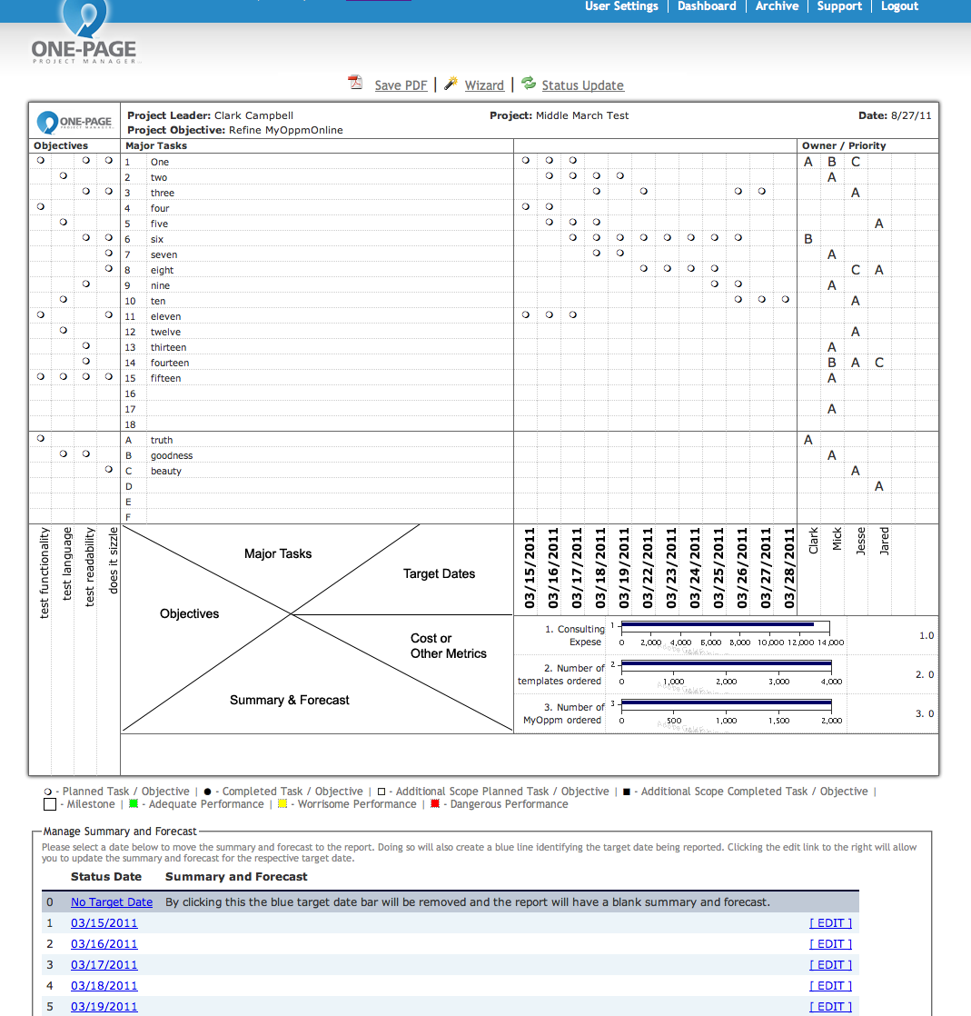Click the magic wand Wizard icon

(451, 83)
